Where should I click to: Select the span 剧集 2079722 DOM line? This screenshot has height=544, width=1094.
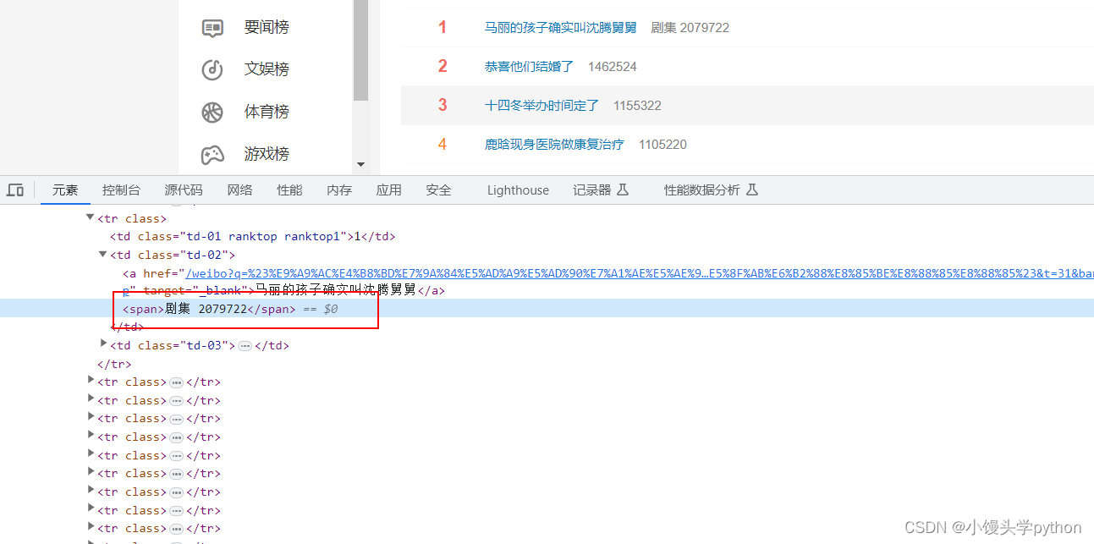pyautogui.click(x=547, y=309)
